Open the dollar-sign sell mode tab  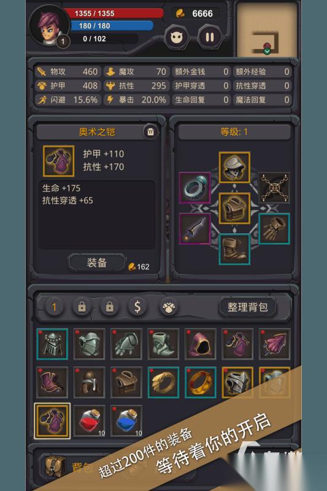137,307
